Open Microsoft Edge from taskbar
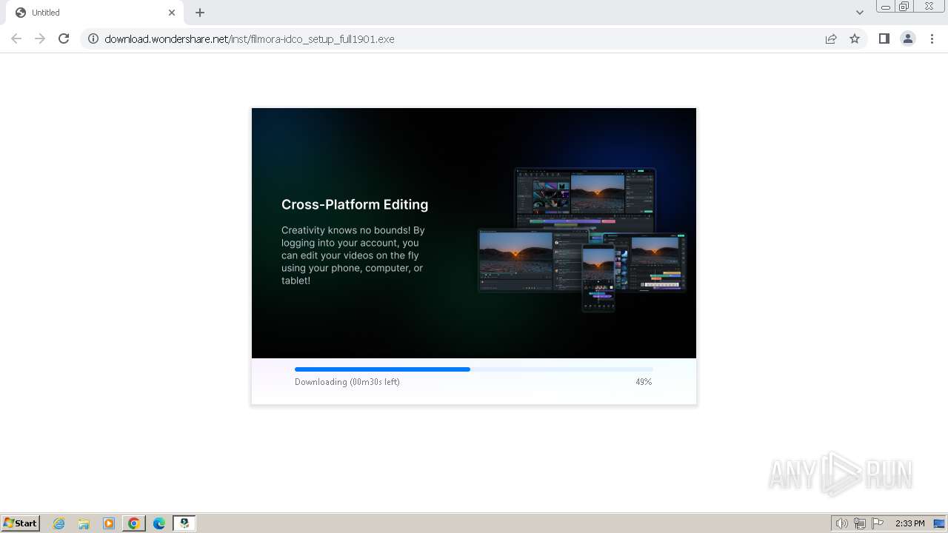This screenshot has height=533, width=948. point(159,523)
